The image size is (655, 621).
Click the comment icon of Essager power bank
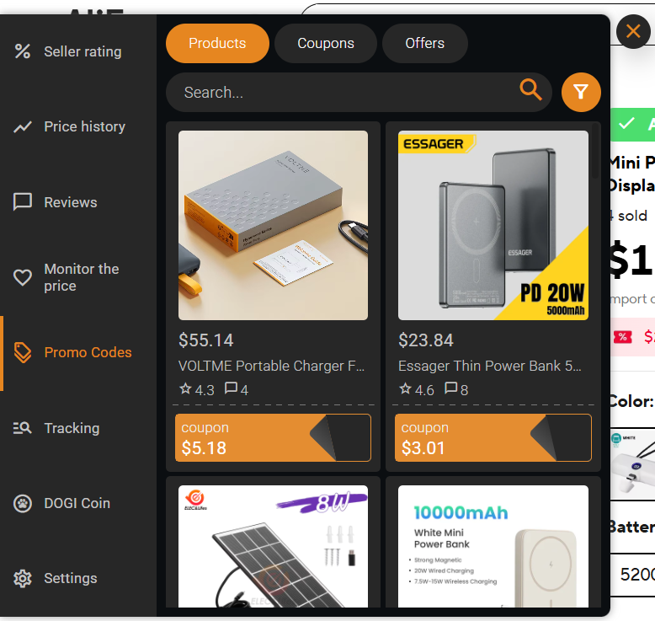[x=450, y=388]
